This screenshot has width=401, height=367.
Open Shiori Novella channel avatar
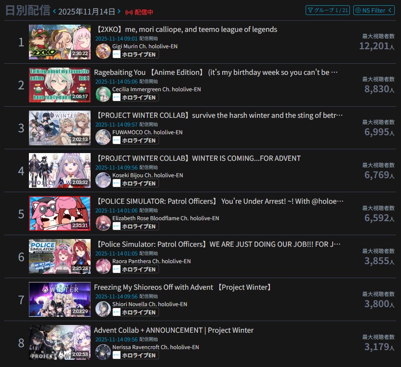[103, 309]
